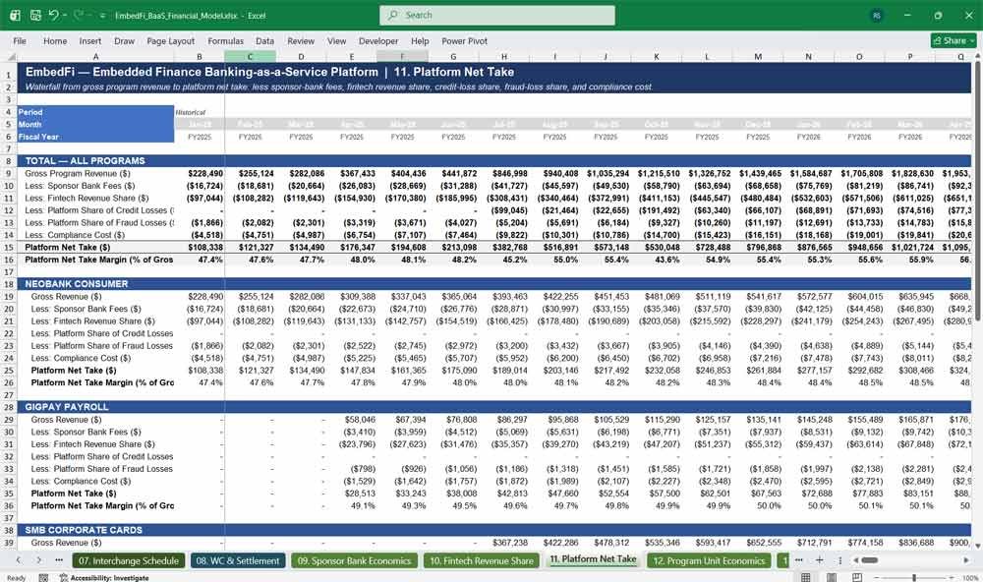Open the Developer ribbon tab
Screen dimensions: 983x582
378,40
